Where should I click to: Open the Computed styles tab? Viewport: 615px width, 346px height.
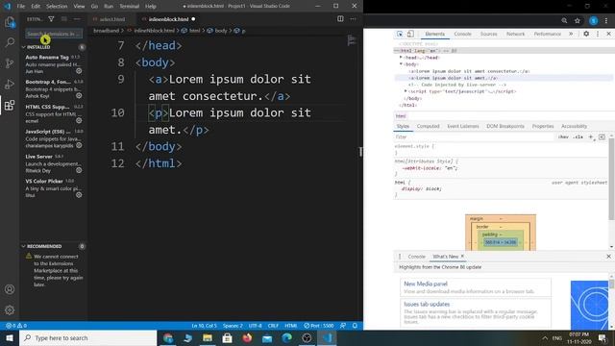point(428,126)
